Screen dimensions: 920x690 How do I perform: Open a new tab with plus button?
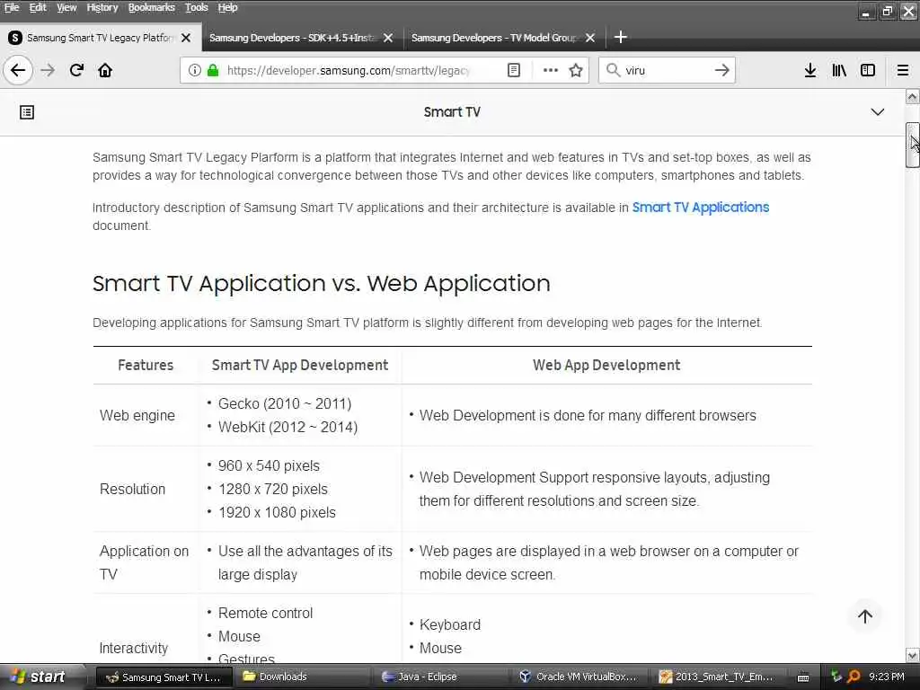coord(620,38)
